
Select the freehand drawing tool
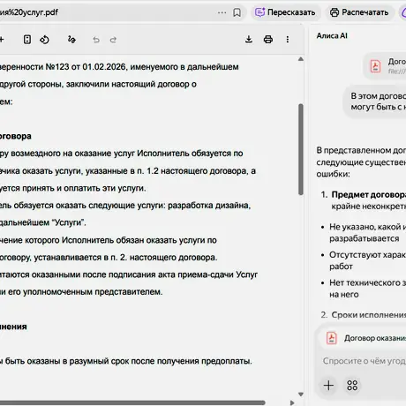(x=71, y=40)
